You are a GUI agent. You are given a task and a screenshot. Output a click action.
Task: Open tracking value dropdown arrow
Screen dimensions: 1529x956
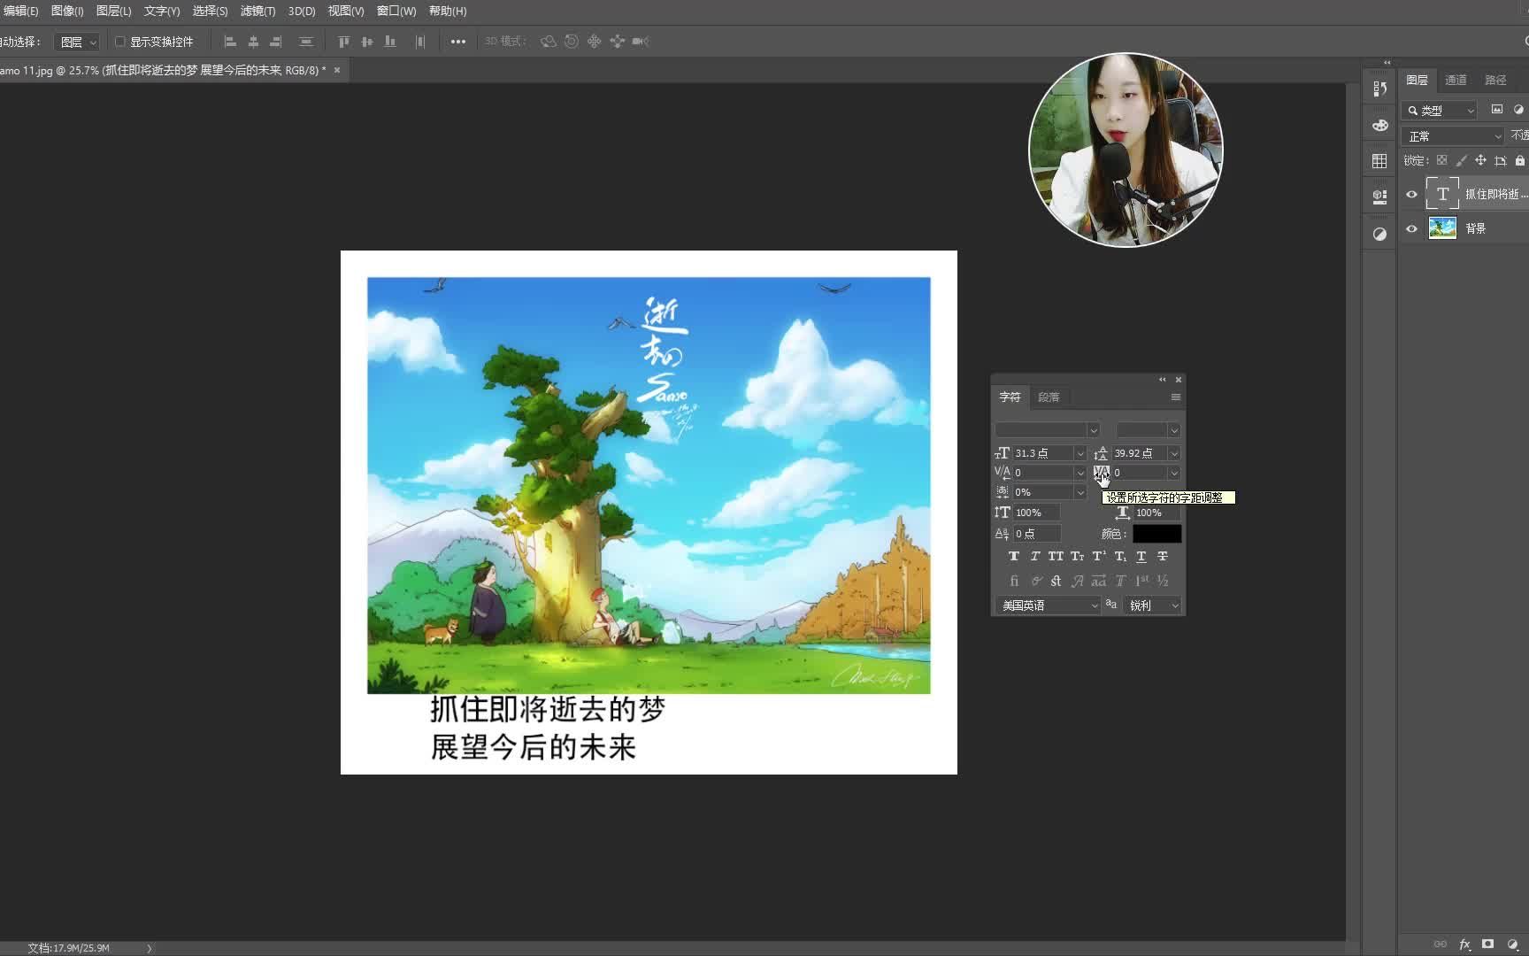click(x=1174, y=473)
